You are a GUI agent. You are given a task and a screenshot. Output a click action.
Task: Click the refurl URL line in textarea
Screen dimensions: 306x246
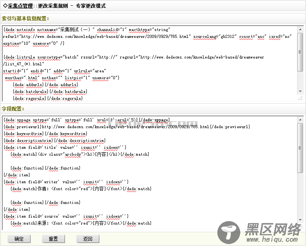pyautogui.click(x=147, y=37)
